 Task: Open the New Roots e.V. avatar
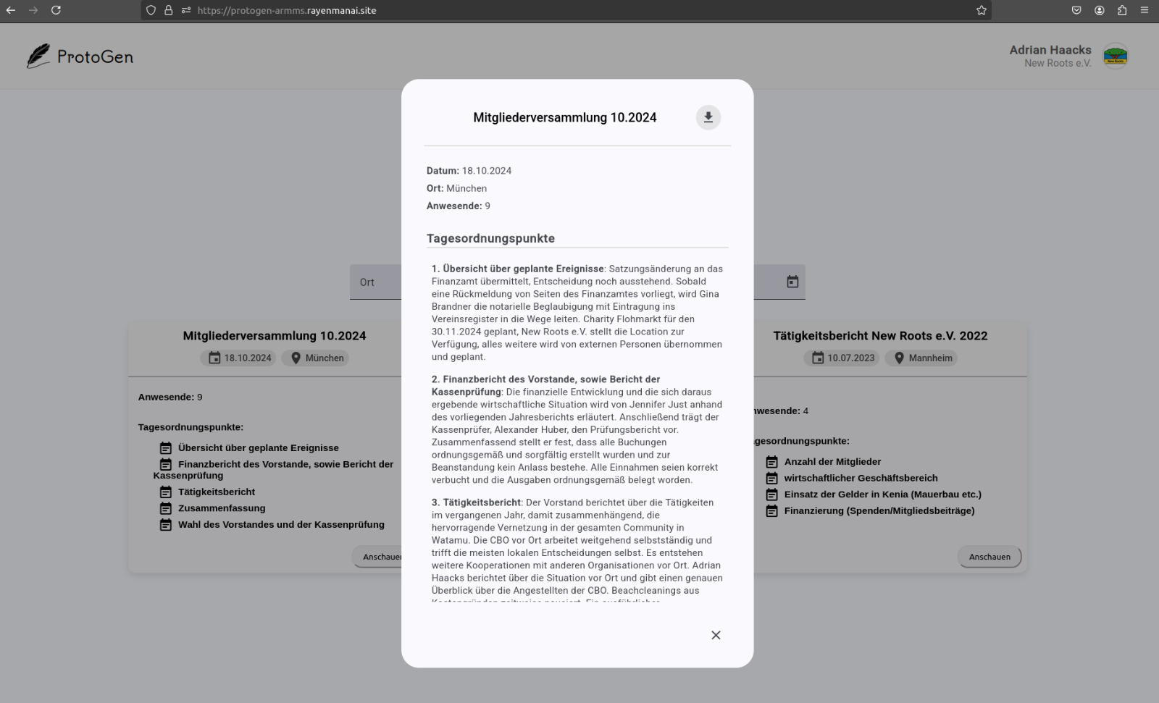click(1115, 56)
